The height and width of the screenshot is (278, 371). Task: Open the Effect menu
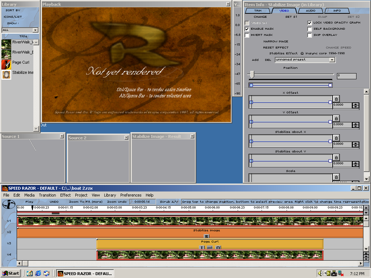tap(65, 195)
